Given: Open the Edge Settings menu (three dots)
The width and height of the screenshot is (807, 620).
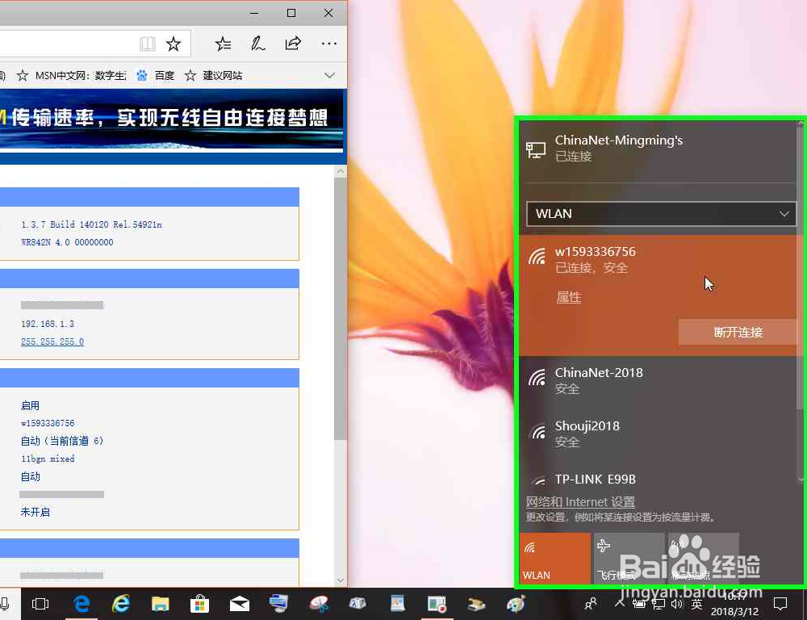Looking at the screenshot, I should 328,44.
